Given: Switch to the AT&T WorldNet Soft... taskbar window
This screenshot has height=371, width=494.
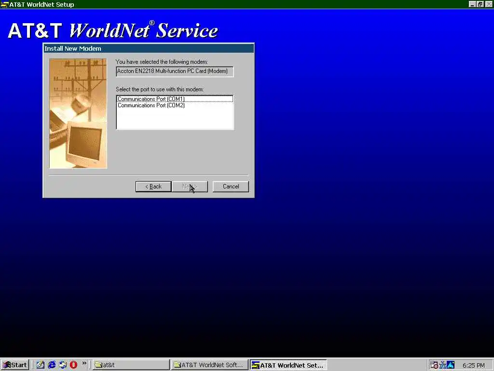Looking at the screenshot, I should point(209,365).
